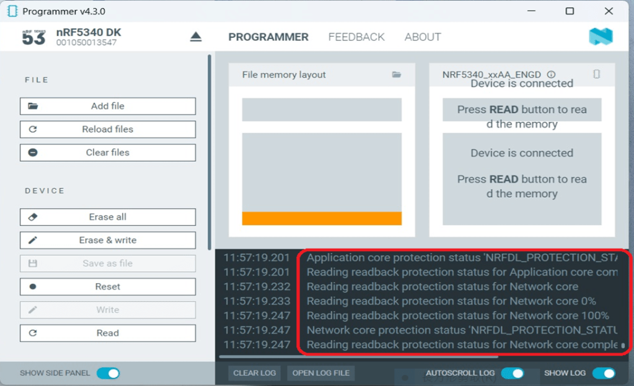Switch to FEEDBACK tab
Viewport: 634px width, 386px height.
coord(356,37)
